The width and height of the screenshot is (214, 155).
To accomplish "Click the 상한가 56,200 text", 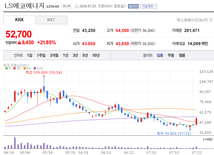I will [143, 30].
